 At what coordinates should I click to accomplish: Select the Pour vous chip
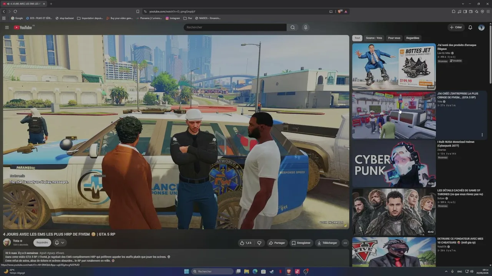click(x=394, y=38)
